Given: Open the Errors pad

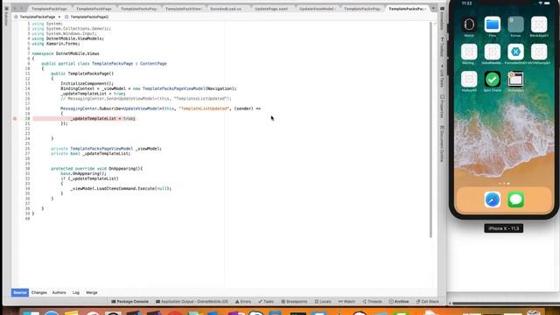Looking at the screenshot, I should (x=243, y=302).
